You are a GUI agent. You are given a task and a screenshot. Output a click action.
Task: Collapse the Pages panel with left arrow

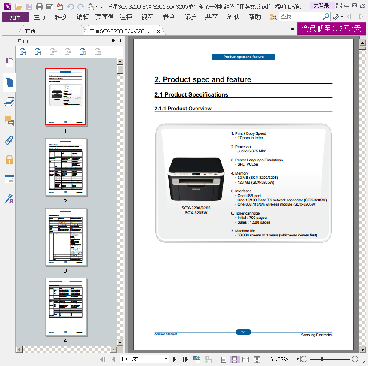[120, 41]
